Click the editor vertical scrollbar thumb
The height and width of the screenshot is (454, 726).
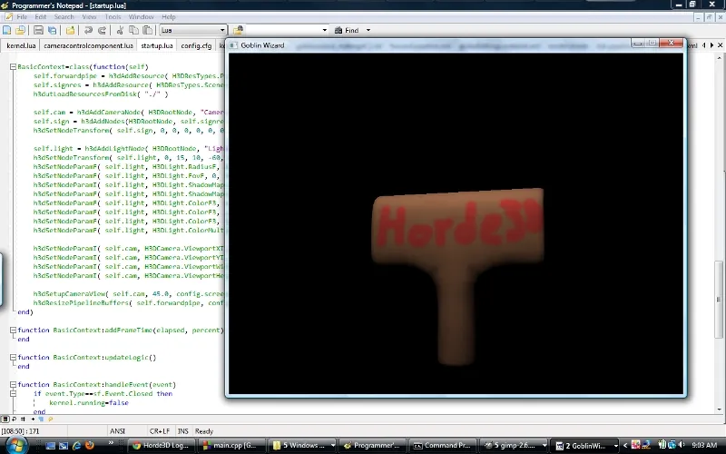tap(719, 299)
